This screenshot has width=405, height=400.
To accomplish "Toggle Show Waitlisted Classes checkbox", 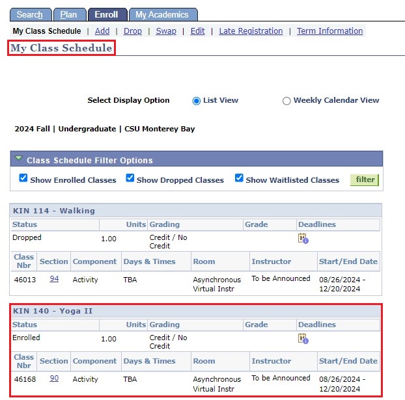I will (239, 179).
